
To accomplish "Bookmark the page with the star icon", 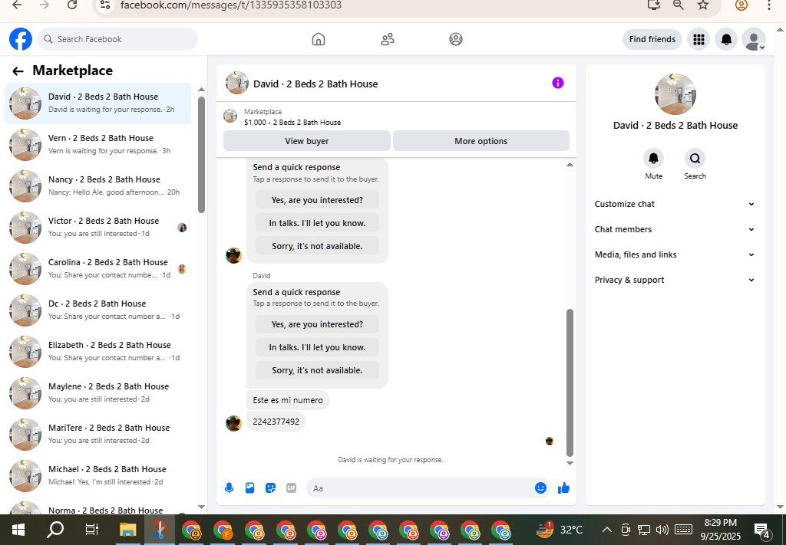I will tap(703, 5).
